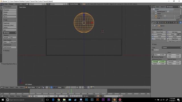Open the Select menu in 3D view header
This screenshot has height=102, width=182.
[12, 88]
